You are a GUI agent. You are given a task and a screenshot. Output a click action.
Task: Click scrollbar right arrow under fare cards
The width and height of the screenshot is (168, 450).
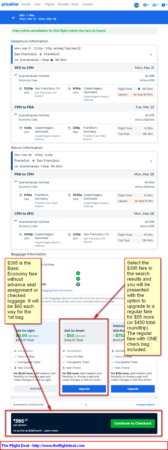[155, 397]
